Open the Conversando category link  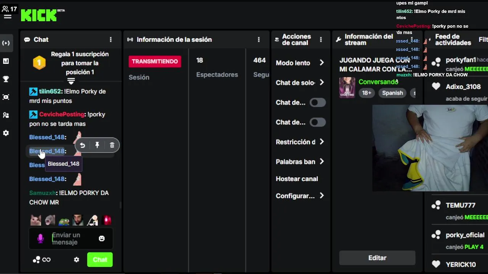point(378,82)
